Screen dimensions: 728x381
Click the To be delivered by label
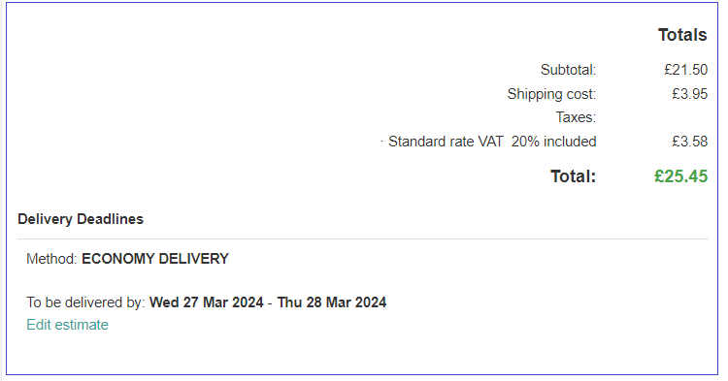(85, 302)
